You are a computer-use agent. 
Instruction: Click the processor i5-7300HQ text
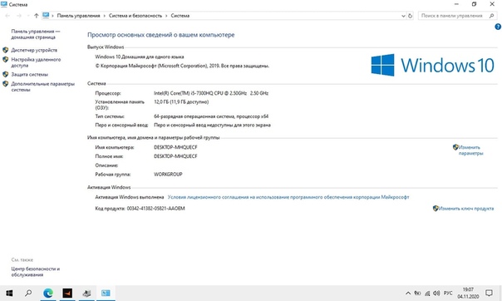point(211,93)
